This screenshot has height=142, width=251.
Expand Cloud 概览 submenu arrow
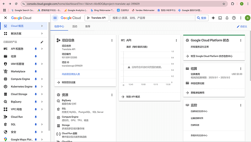42,26
